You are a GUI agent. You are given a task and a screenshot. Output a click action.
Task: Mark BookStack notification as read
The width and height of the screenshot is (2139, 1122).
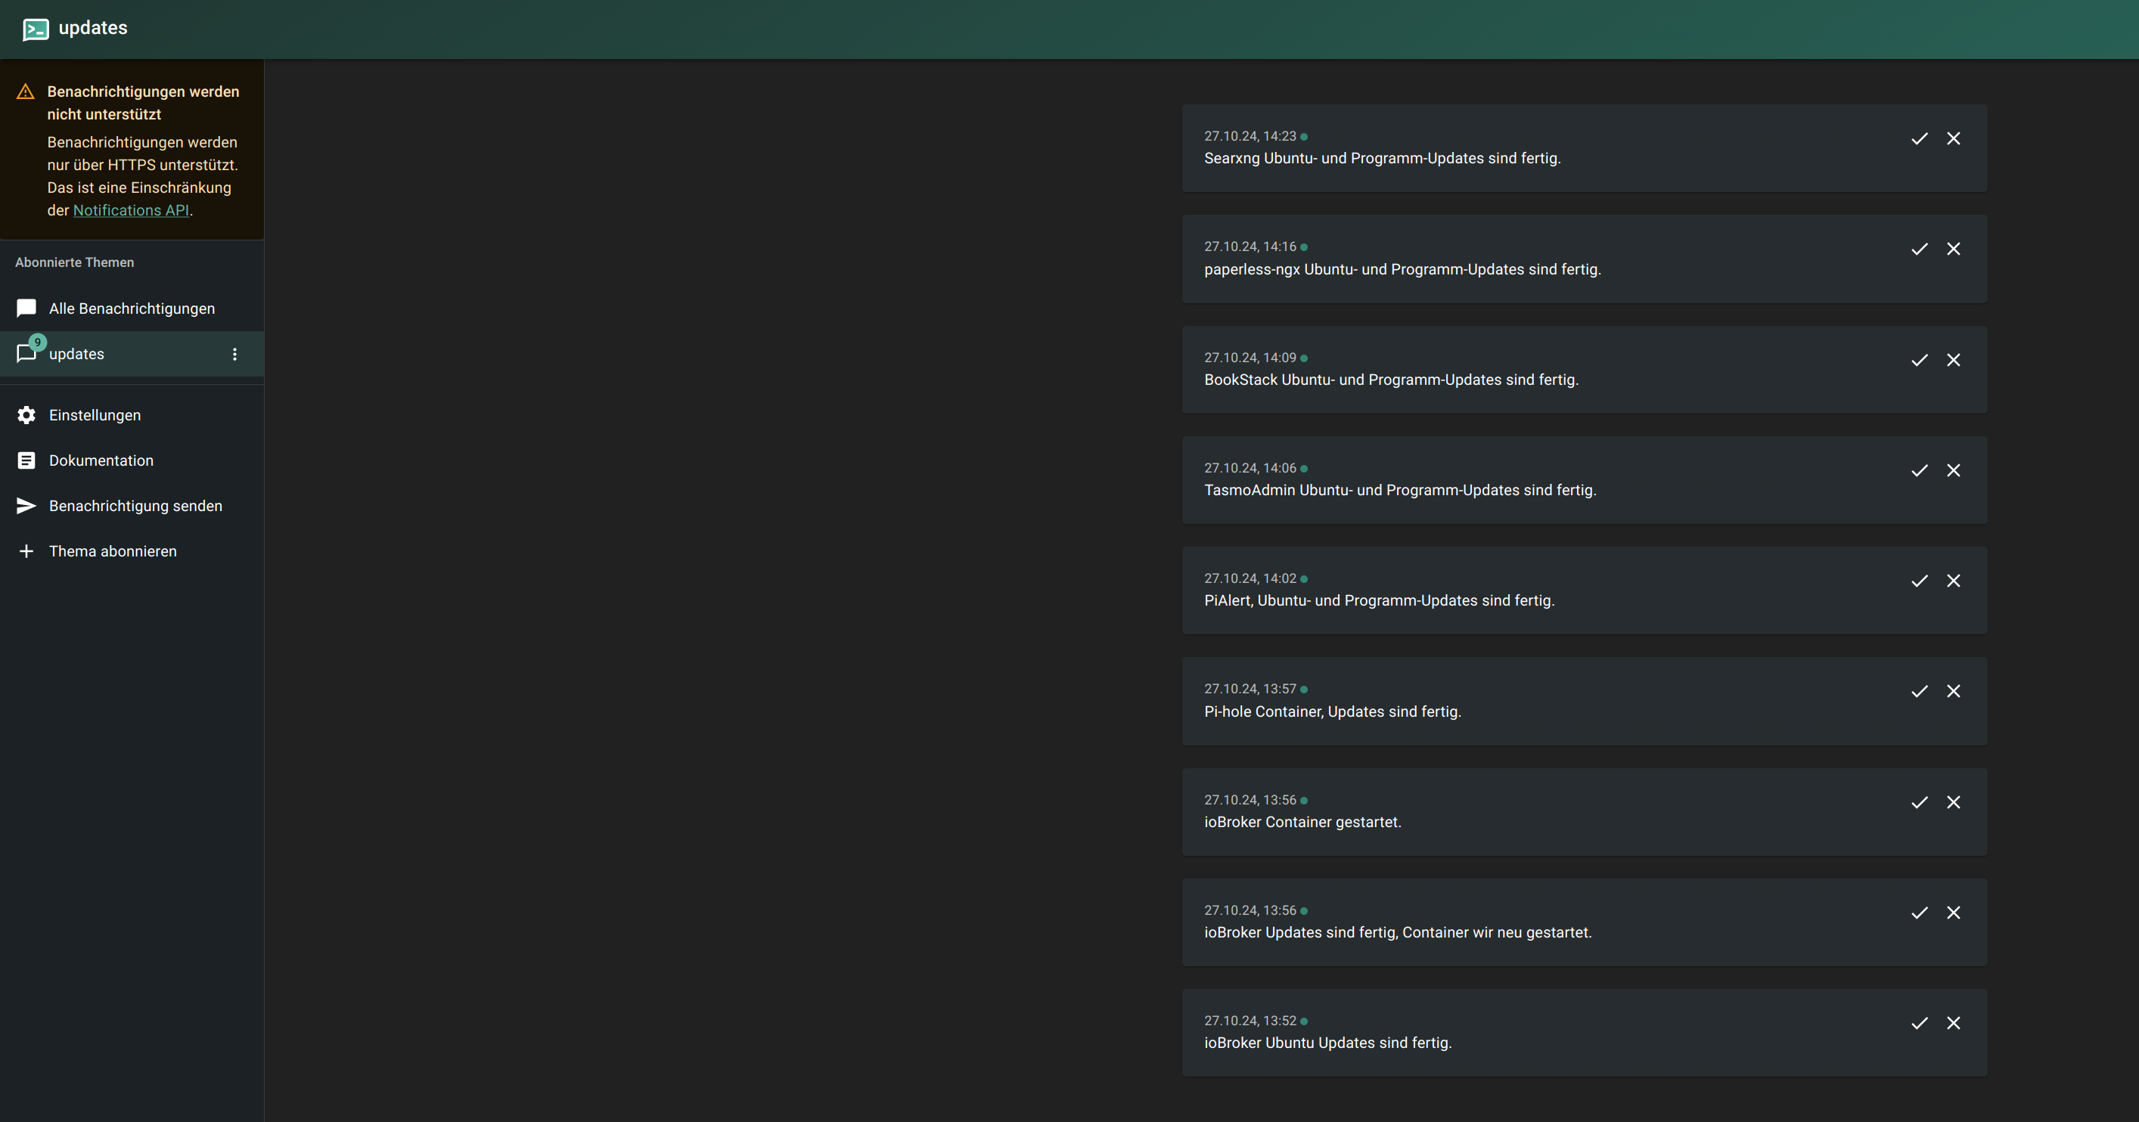tap(1919, 360)
